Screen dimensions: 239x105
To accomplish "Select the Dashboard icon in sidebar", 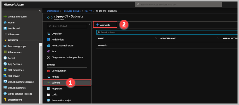I will (x=5, y=28).
